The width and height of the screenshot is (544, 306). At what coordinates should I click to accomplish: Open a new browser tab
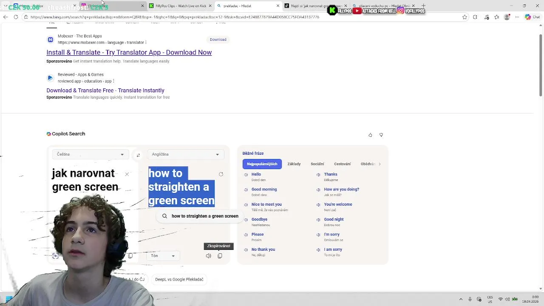[423, 6]
